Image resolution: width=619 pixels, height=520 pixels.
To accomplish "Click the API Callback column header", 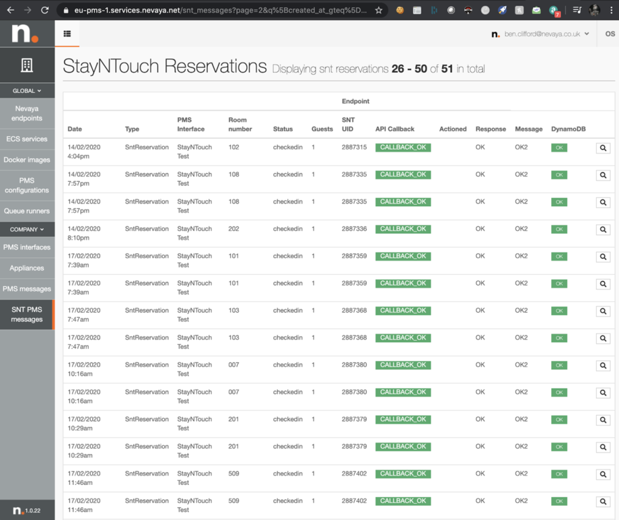I will [x=395, y=129].
